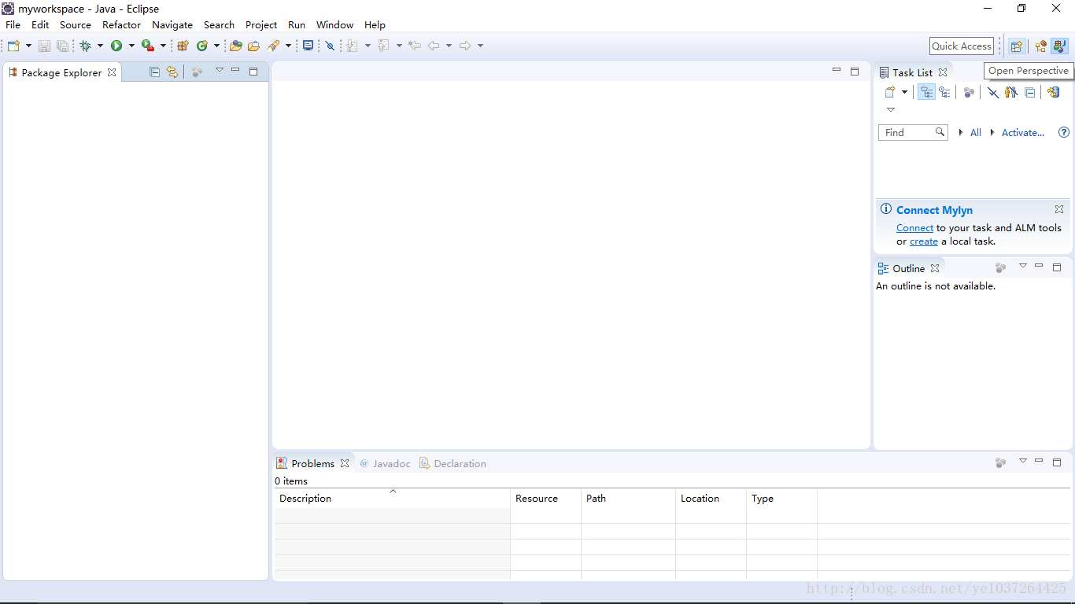Click the New Java Class icon
1075x604 pixels.
202,46
